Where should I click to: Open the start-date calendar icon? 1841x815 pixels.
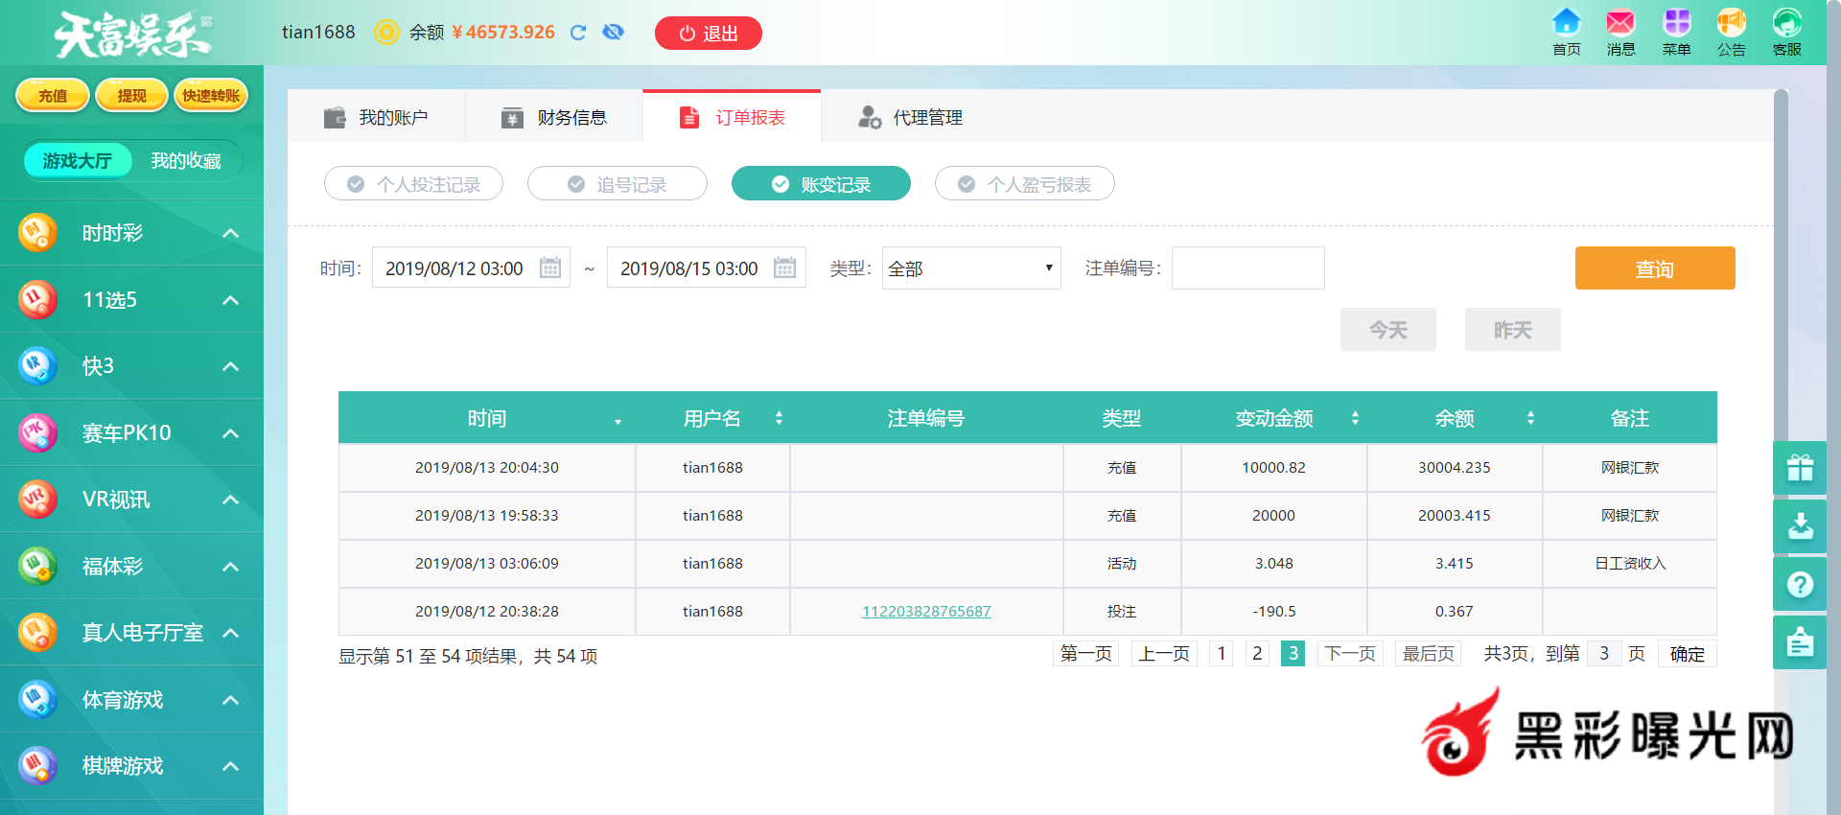(550, 268)
